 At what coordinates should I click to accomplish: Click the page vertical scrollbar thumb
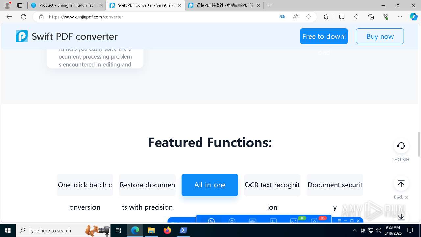pyautogui.click(x=419, y=144)
